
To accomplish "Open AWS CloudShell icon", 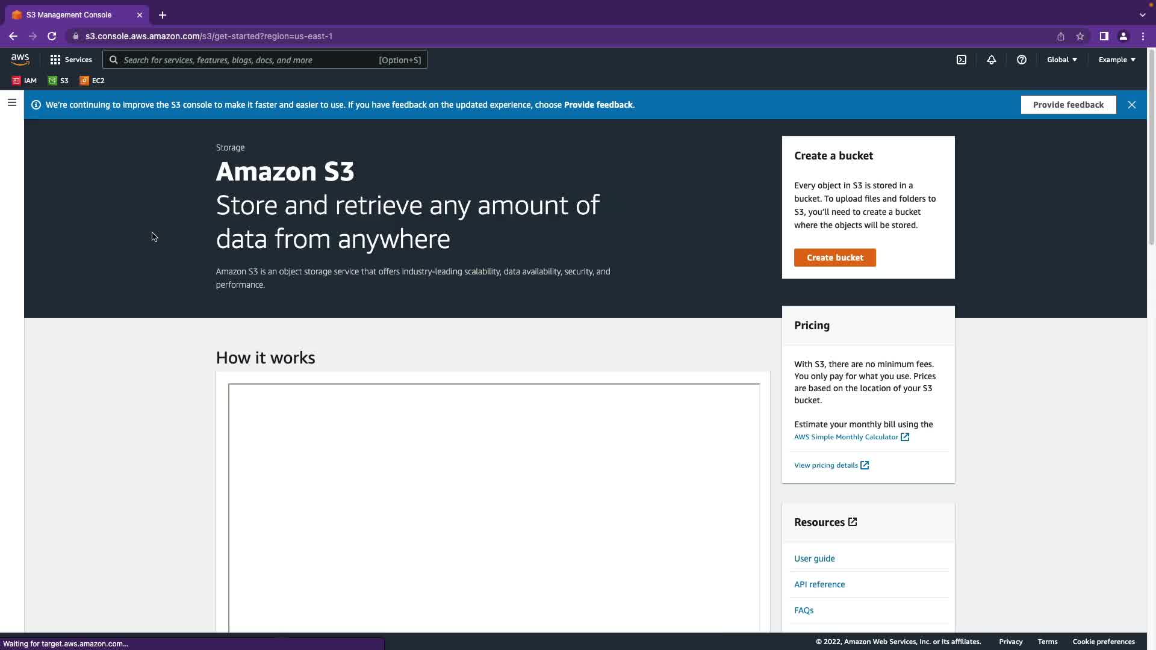I will pos(962,60).
